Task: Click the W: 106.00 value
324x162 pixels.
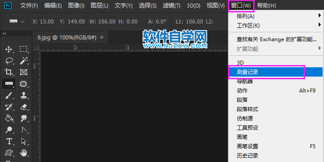Action: pos(102,22)
